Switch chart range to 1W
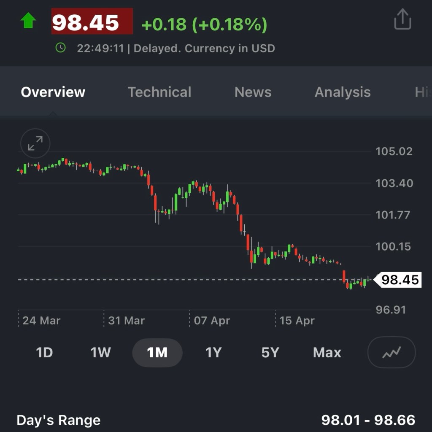Viewport: 432px width, 432px height. 100,352
